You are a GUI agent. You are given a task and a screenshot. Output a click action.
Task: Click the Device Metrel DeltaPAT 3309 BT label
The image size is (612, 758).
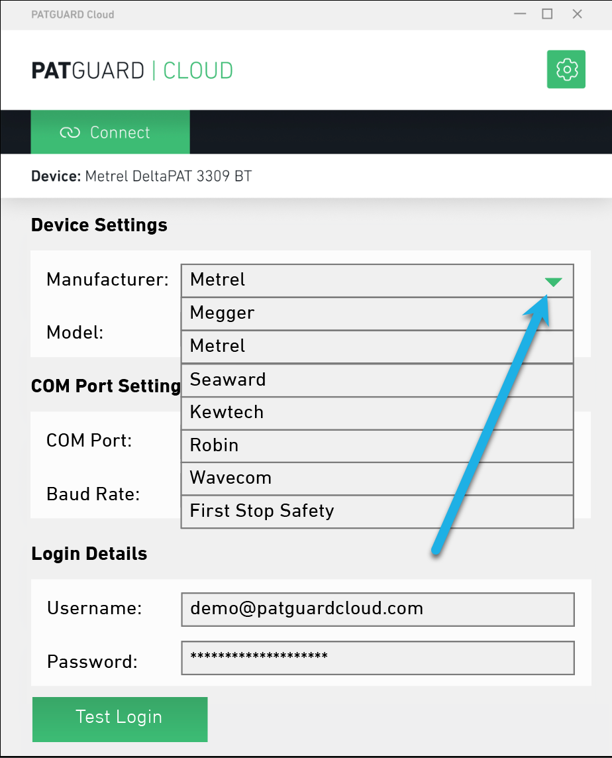point(141,176)
